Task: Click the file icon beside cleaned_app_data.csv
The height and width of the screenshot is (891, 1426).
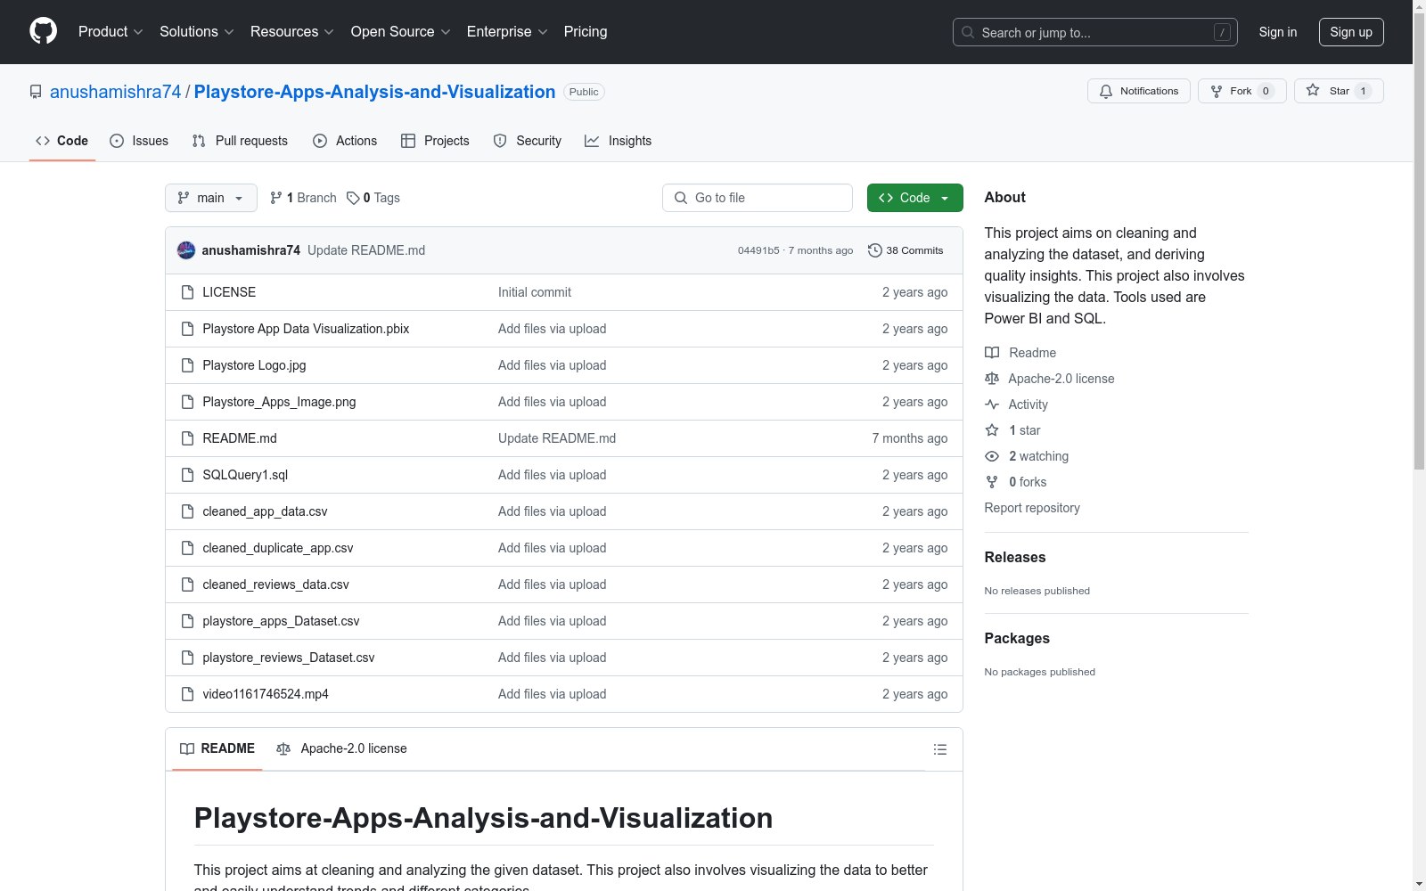Action: coord(187,511)
